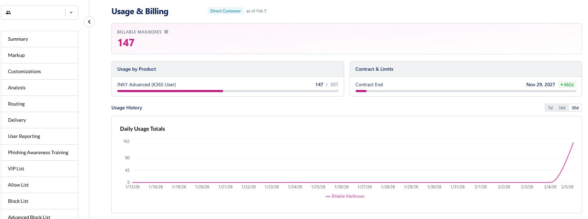Click the INKY Advanced usage progress bar
The image size is (588, 219).
tap(228, 91)
